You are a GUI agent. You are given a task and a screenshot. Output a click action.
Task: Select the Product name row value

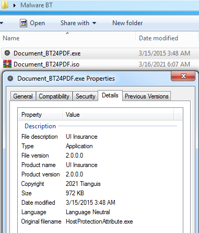81,165
